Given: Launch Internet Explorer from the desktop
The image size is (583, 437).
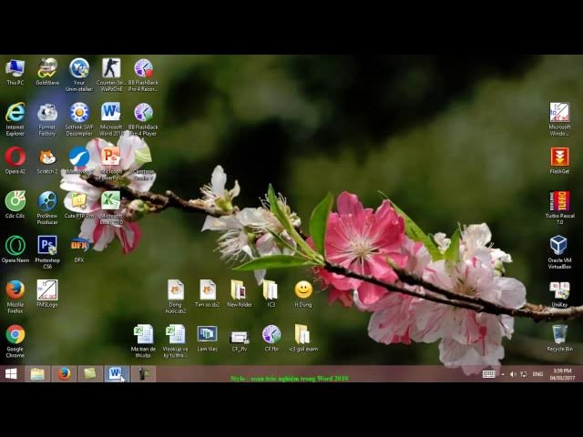Looking at the screenshot, I should (15, 119).
